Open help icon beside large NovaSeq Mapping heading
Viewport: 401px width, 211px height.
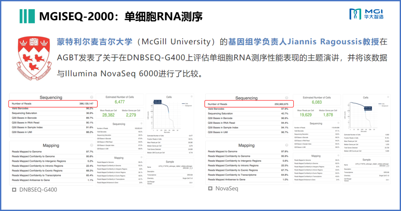tap(286, 145)
